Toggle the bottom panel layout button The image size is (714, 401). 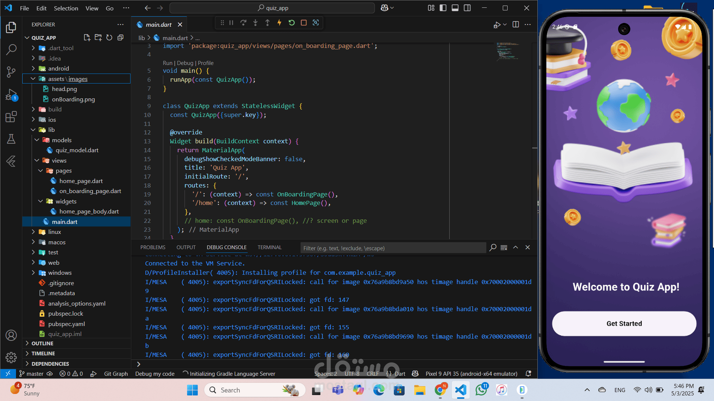[455, 8]
